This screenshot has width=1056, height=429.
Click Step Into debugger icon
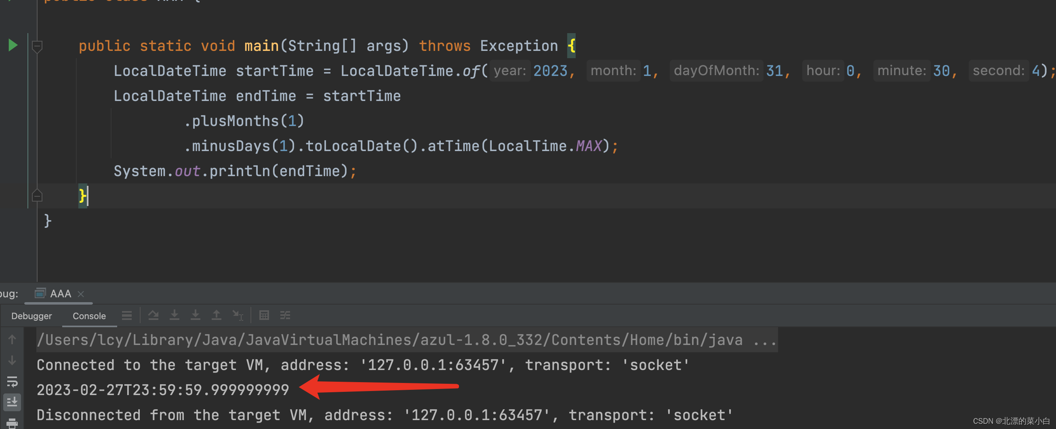[x=174, y=315]
